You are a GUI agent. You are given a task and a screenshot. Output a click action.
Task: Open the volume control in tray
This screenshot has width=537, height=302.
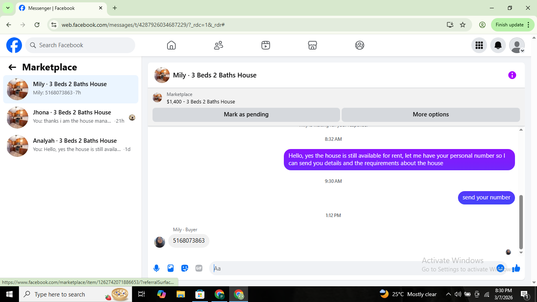[458, 294]
